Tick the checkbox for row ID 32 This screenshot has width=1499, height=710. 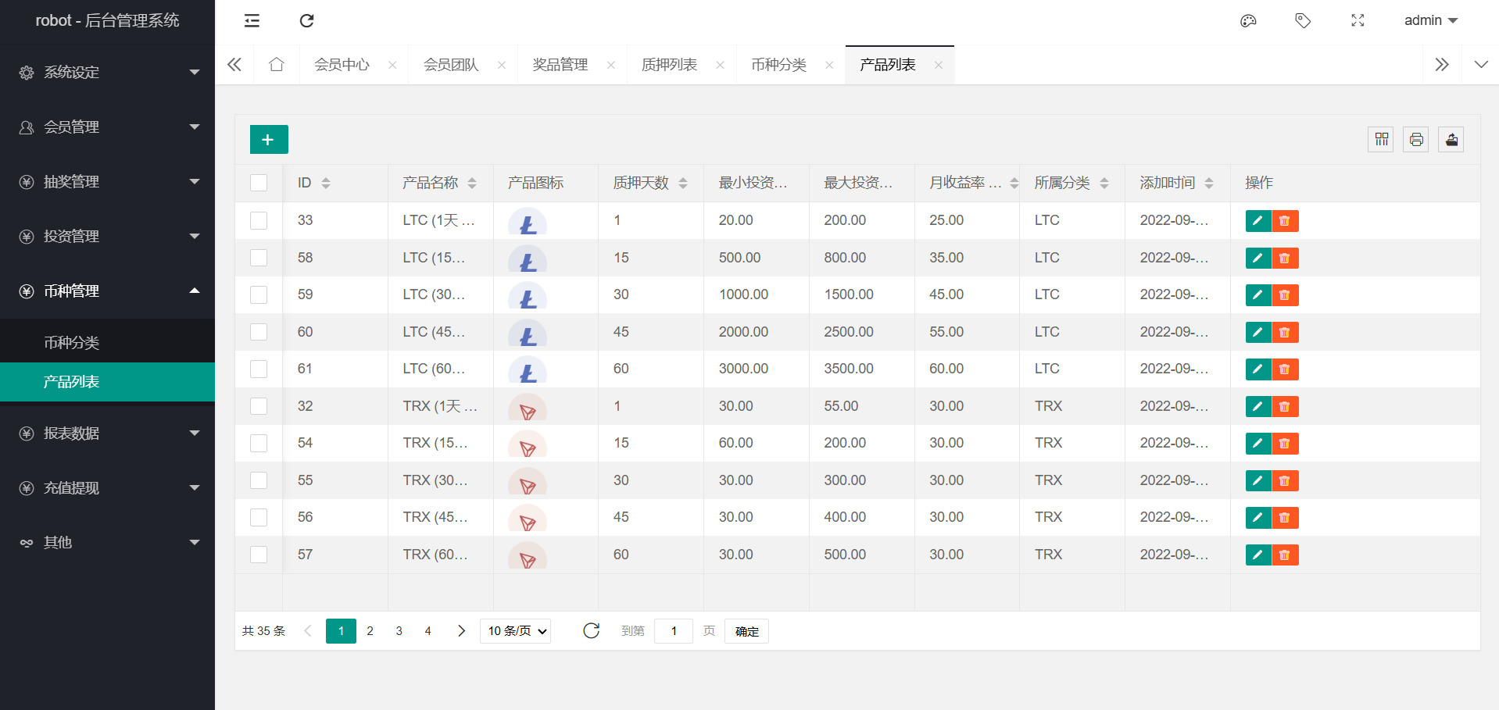[x=259, y=406]
